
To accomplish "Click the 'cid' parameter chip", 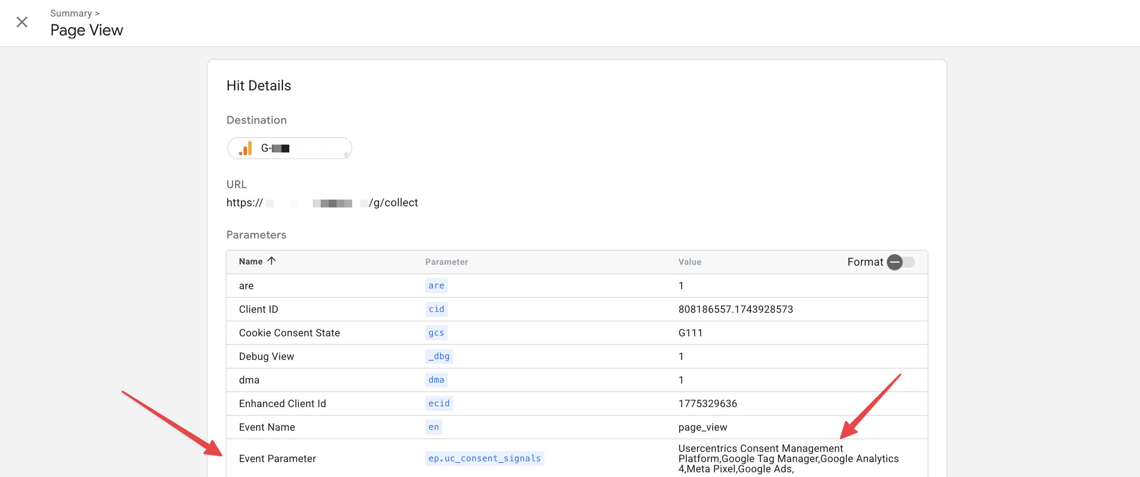I will 436,309.
